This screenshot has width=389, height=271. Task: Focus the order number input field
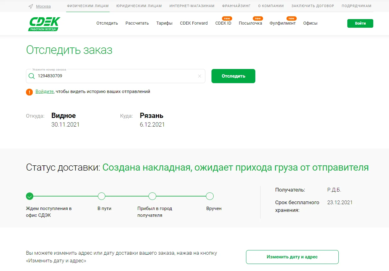115,76
